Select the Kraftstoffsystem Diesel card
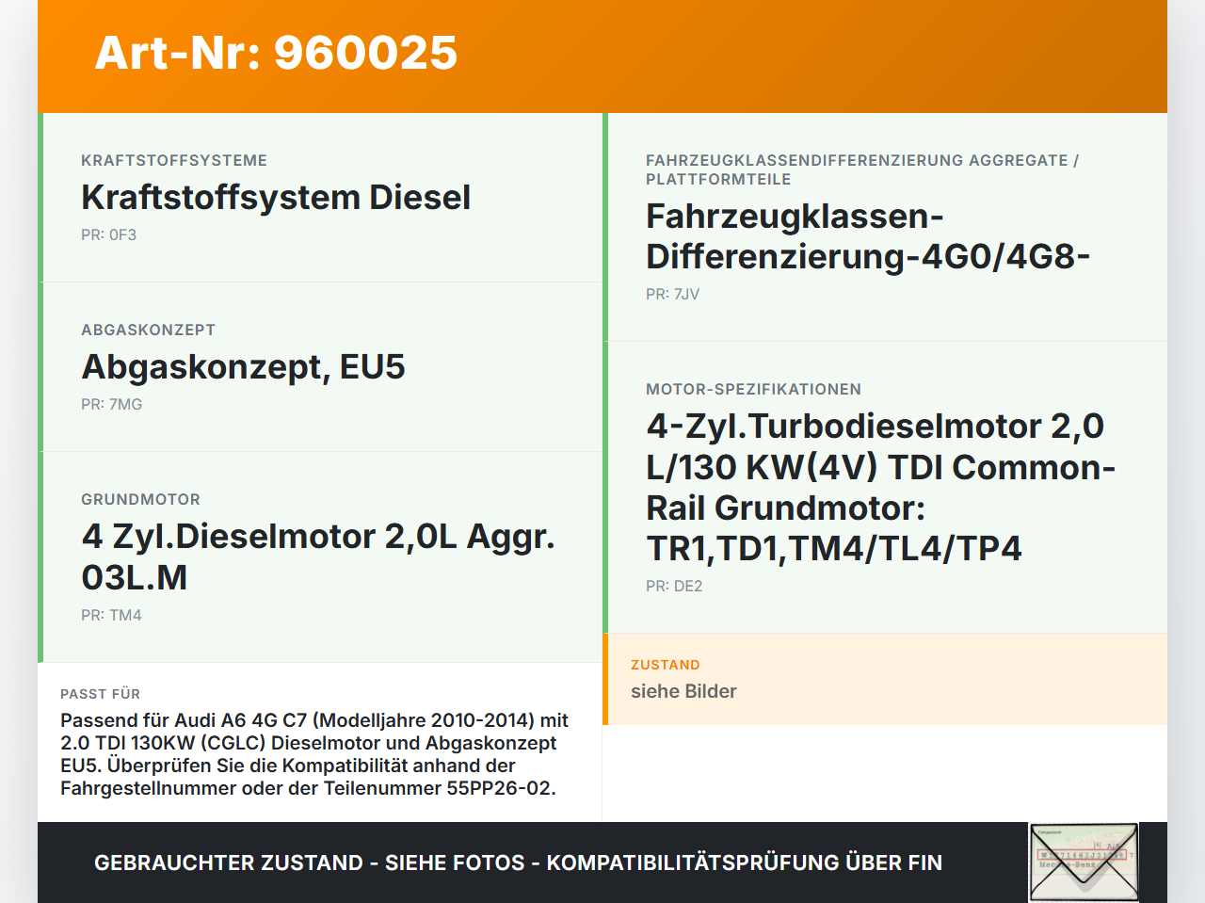This screenshot has width=1205, height=903. 320,196
